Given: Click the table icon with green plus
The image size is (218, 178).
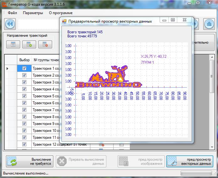Looking at the screenshot, I should [29, 44].
